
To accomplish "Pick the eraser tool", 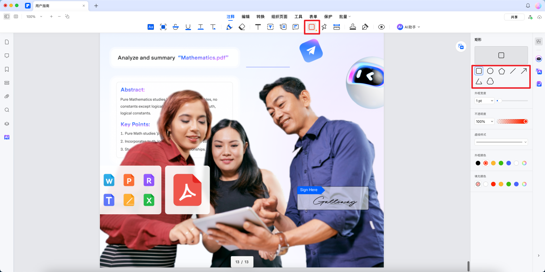I will coord(242,27).
